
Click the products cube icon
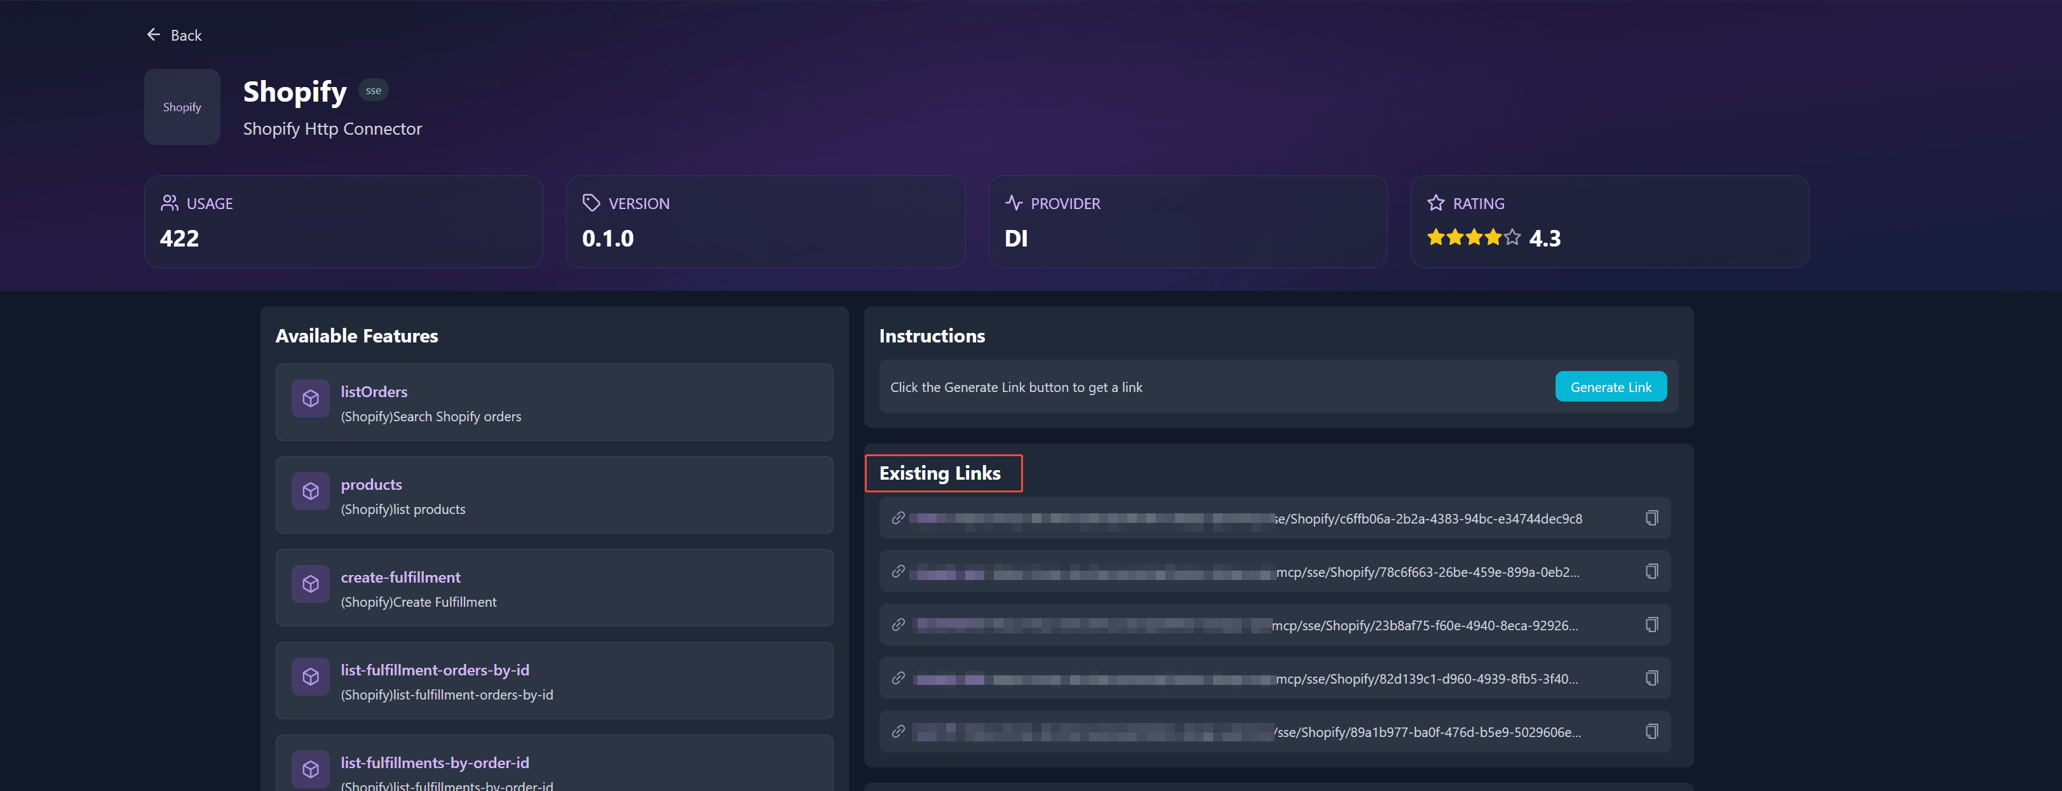311,492
